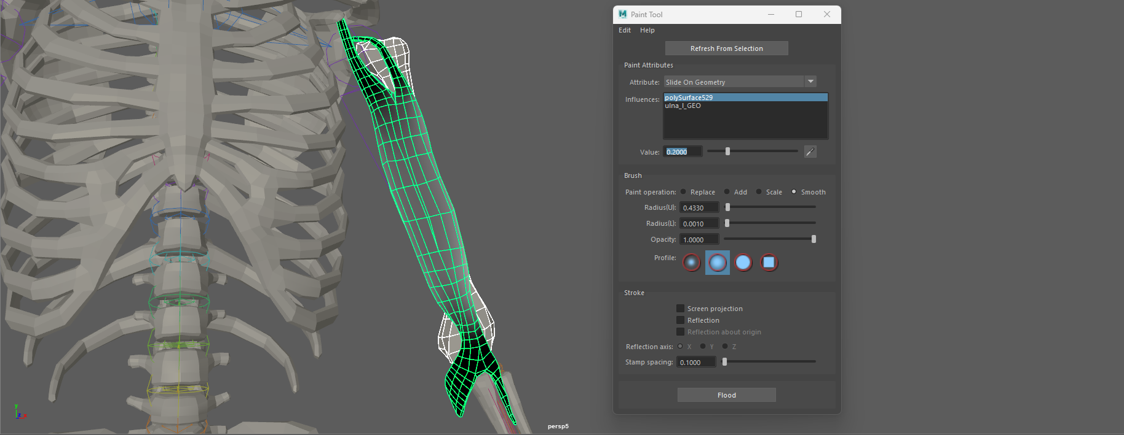The image size is (1124, 435).
Task: Click the pick value eyedropper icon
Action: (x=810, y=152)
